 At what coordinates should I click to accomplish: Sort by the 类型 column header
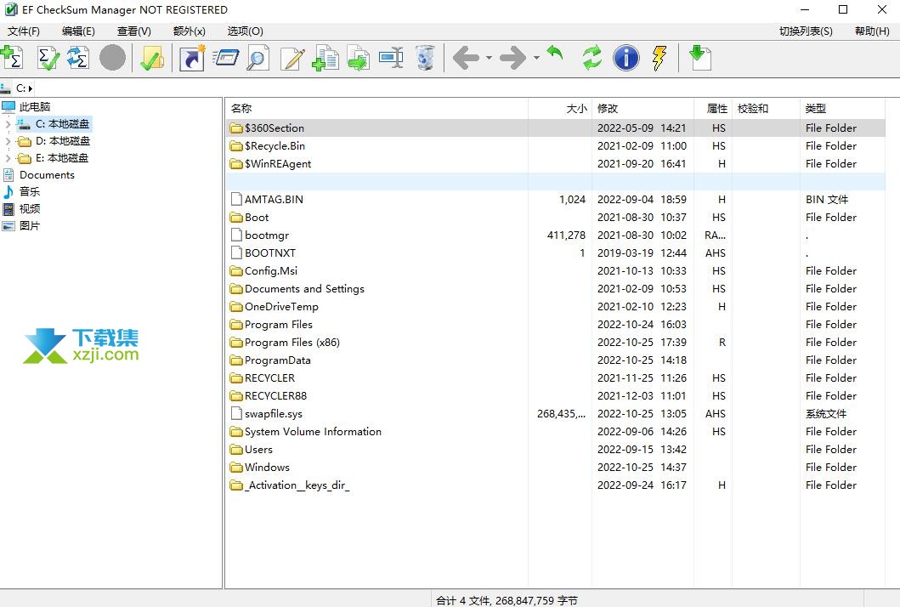[x=842, y=109]
